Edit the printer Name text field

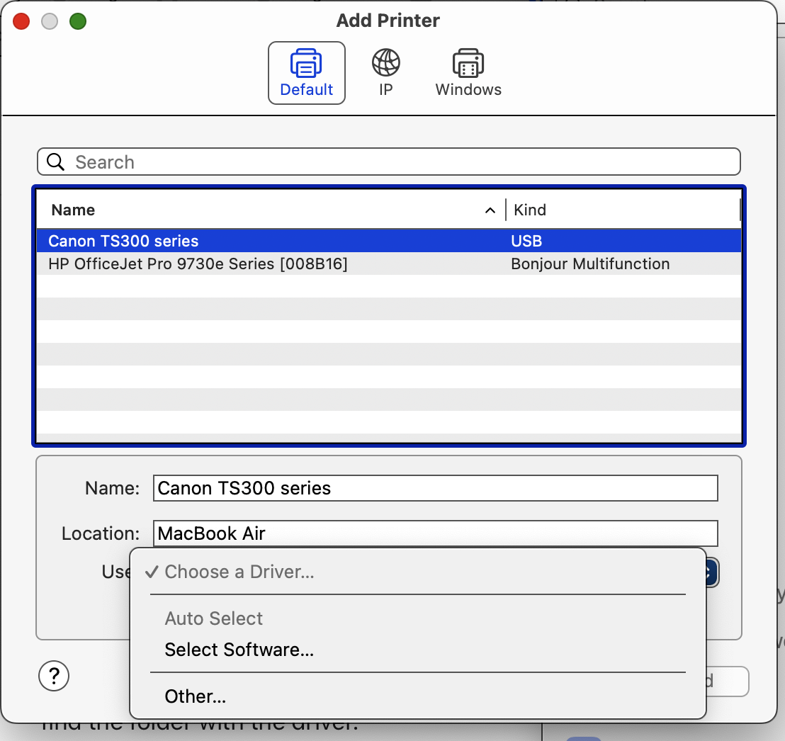coord(435,488)
